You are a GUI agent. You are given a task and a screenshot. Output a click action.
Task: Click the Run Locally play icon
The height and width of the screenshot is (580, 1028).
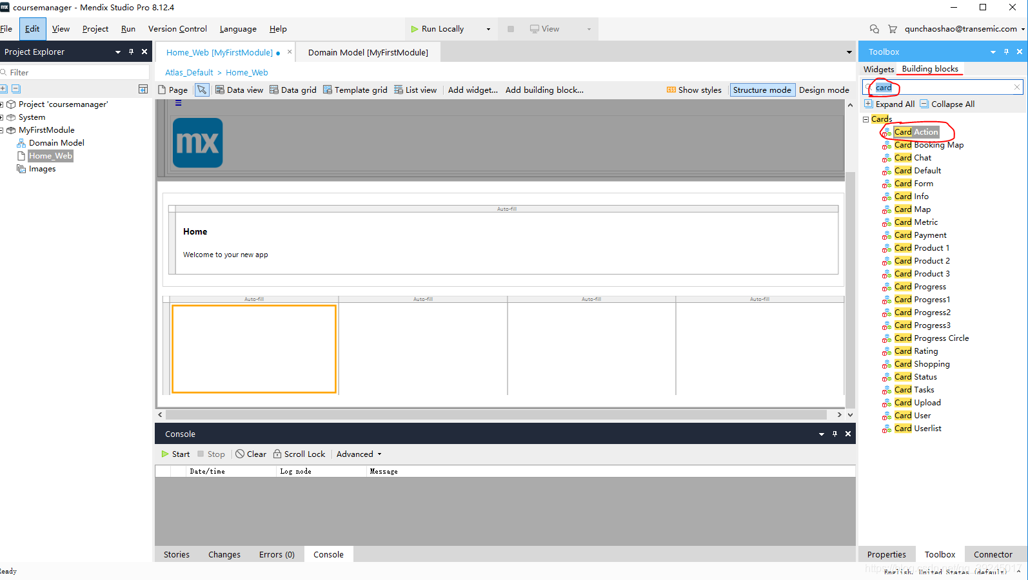(415, 29)
